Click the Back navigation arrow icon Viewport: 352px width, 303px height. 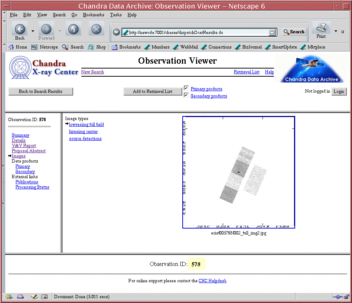coord(20,30)
